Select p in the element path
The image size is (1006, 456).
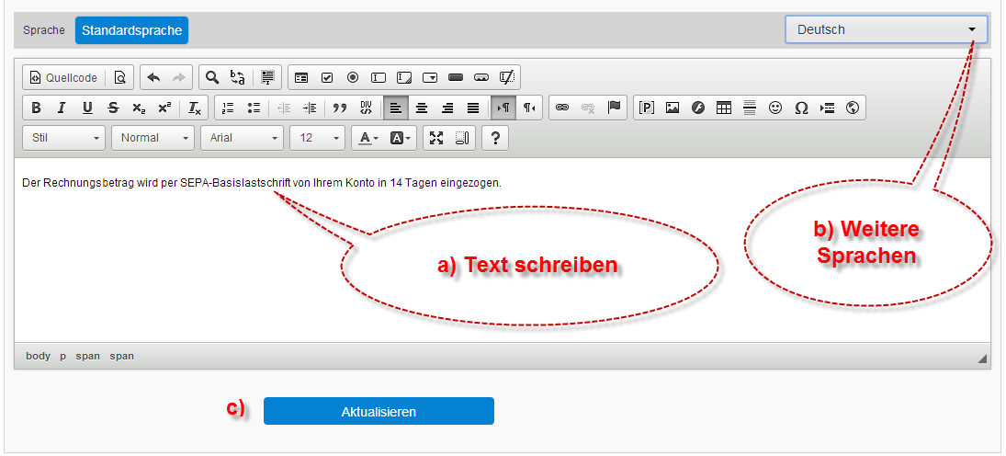tap(63, 356)
